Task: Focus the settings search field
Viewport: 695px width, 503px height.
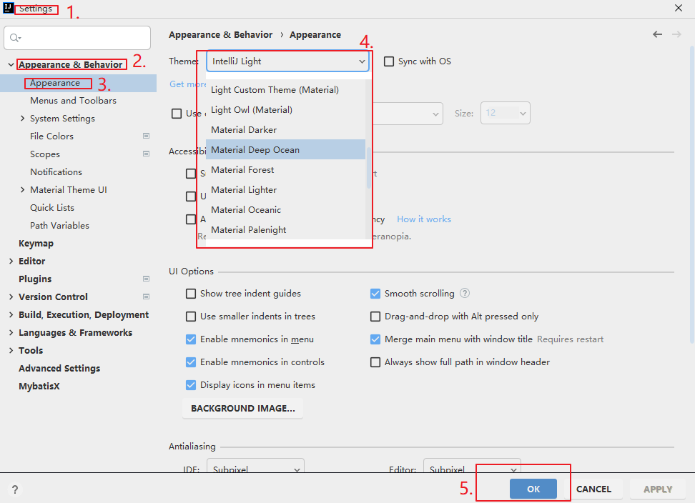Action: (x=77, y=38)
